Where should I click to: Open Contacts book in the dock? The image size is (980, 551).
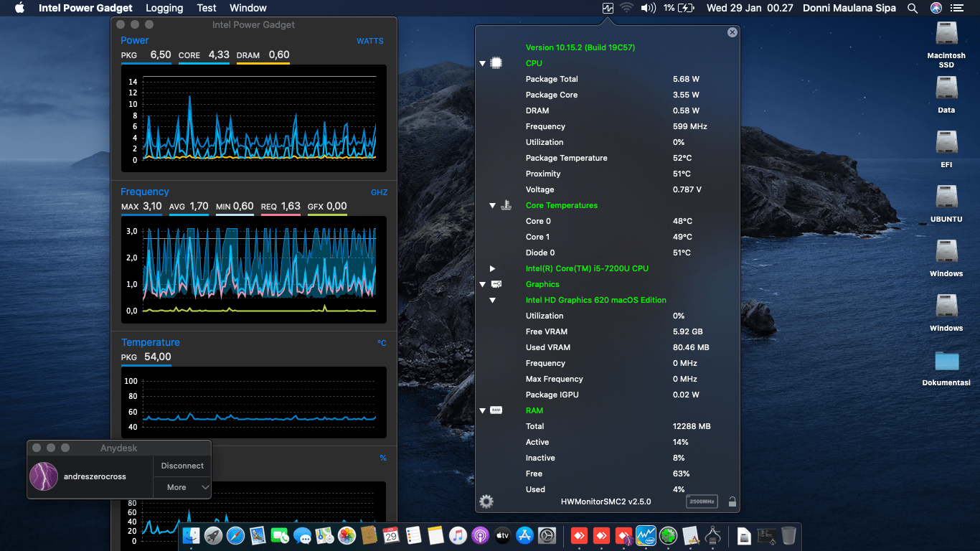(x=369, y=535)
